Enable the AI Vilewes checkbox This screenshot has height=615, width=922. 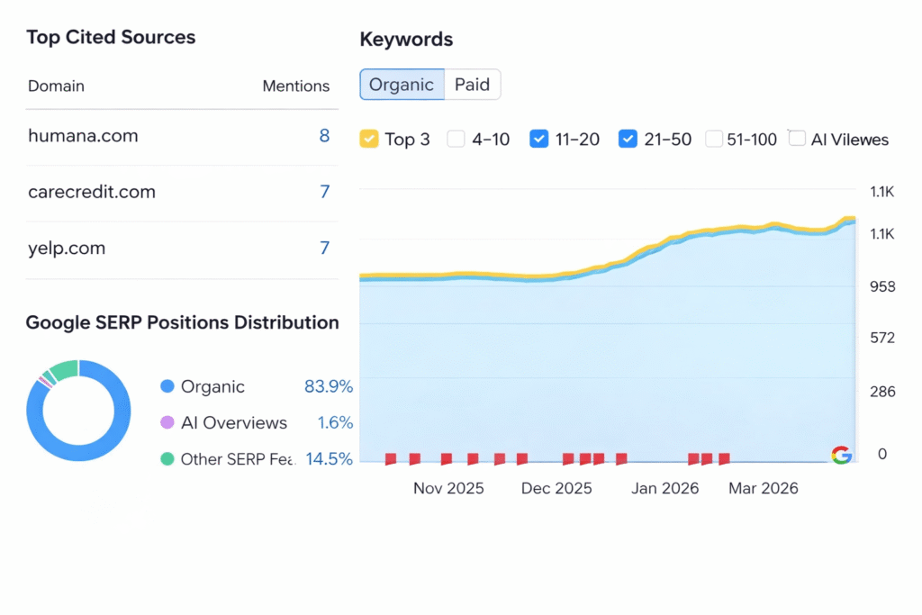797,139
